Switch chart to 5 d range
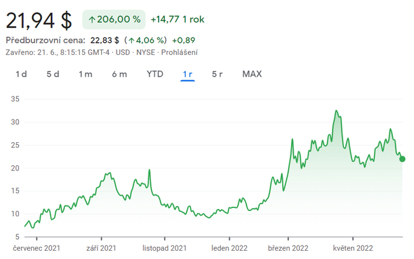This screenshot has width=414, height=259. 53,74
